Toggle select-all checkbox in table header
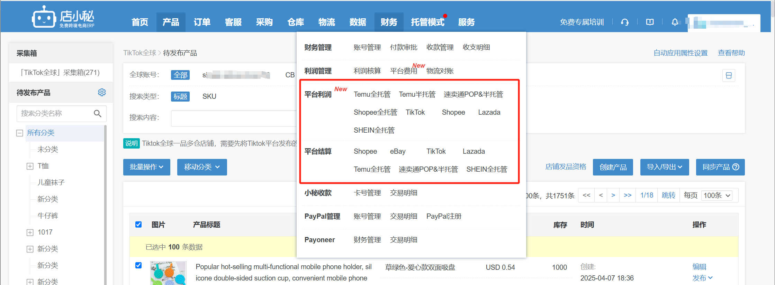 coord(138,225)
